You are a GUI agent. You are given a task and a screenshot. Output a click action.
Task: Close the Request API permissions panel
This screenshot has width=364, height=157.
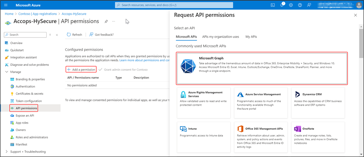[355, 15]
